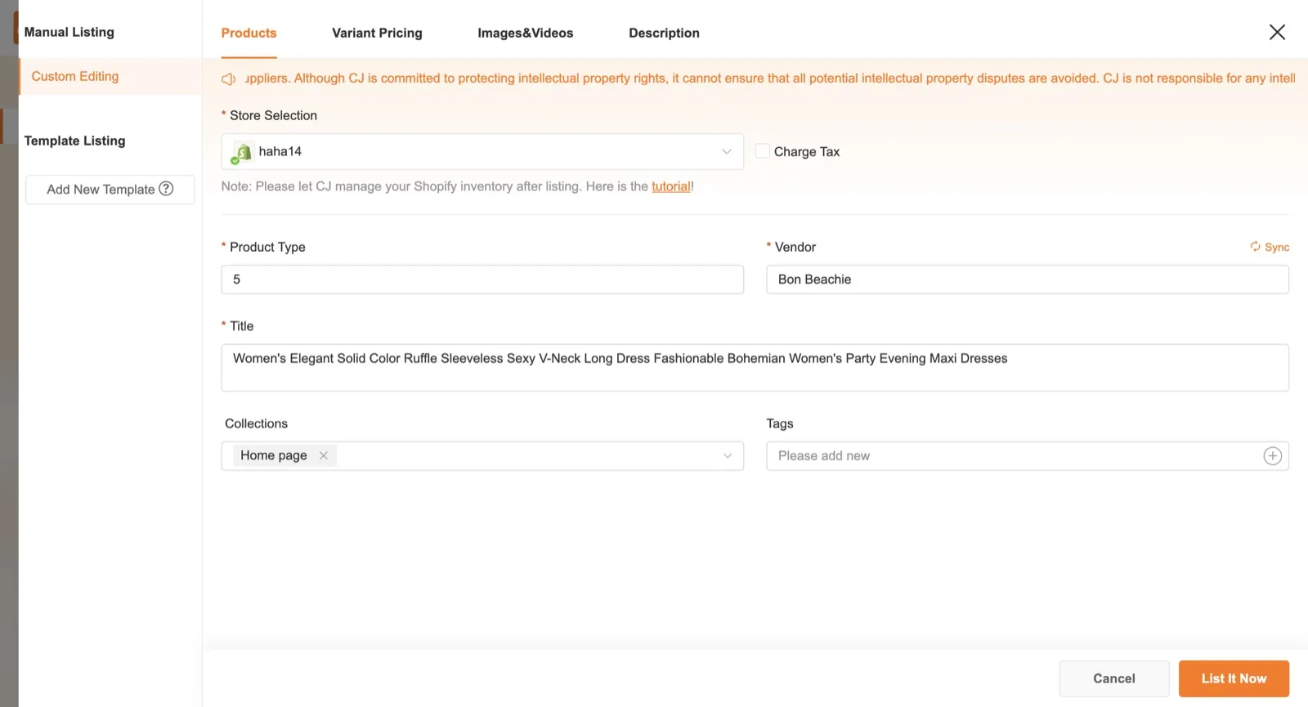Switch to the Products tab
1308x707 pixels.
tap(249, 33)
